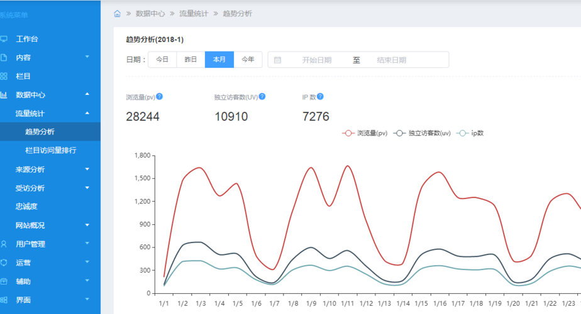
Task: Click the 用户管理 person icon
Action: [4, 244]
